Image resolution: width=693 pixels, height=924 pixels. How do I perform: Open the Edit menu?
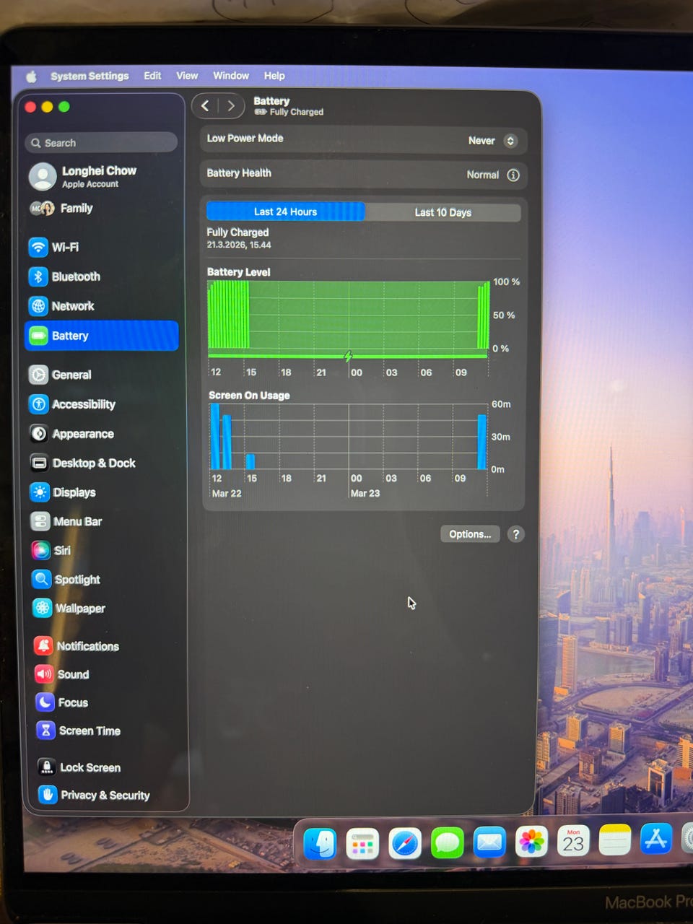coord(152,75)
